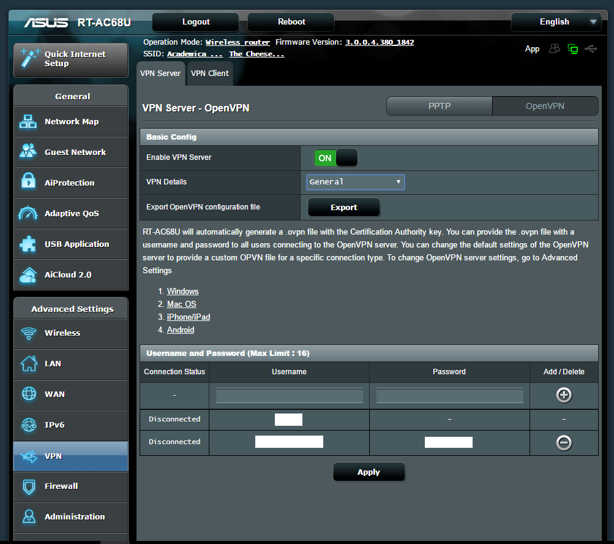Click the Wireless router operation mode link
Screen dimensions: 614x544
[238, 42]
